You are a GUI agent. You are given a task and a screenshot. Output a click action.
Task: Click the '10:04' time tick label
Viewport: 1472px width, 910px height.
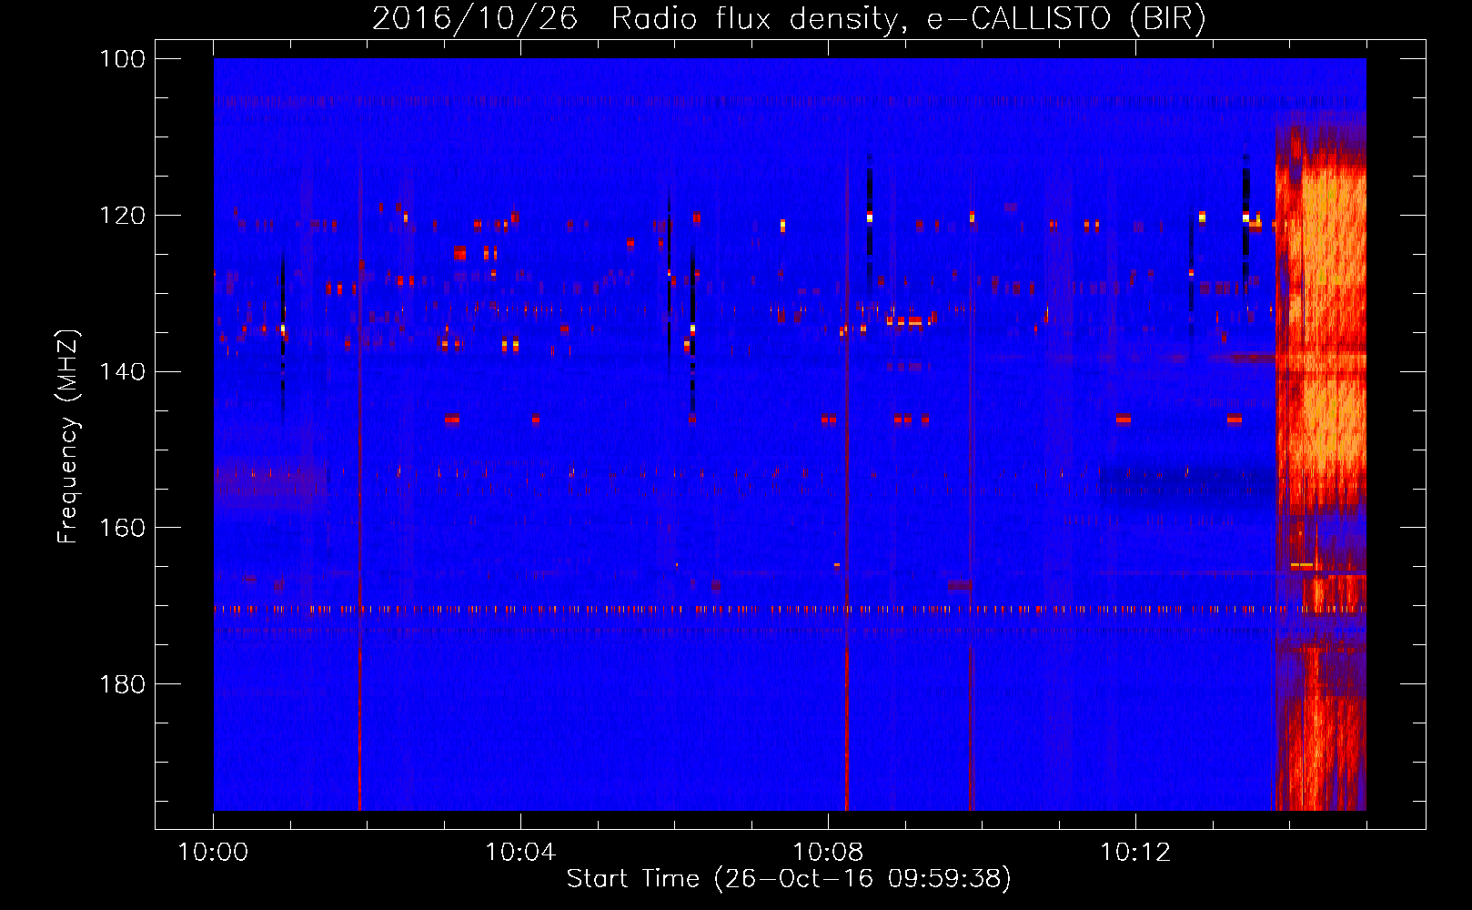520,853
